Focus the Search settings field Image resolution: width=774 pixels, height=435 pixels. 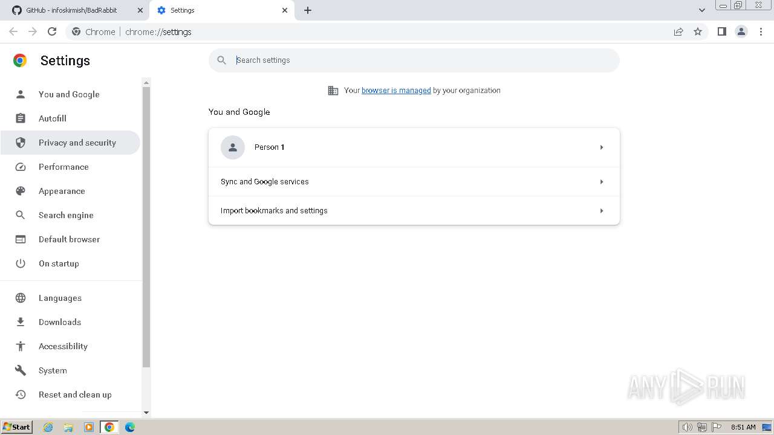pos(414,60)
